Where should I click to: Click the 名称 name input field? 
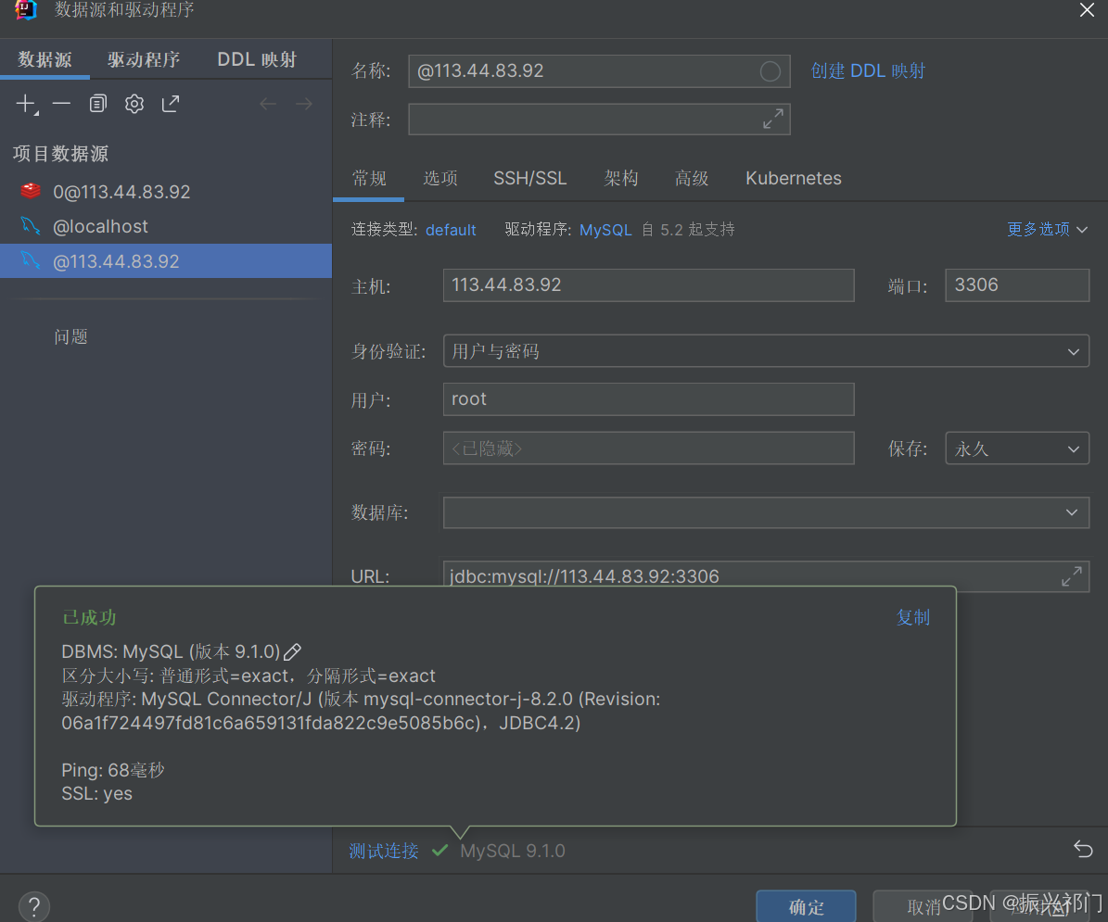[x=599, y=71]
